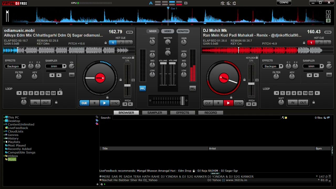Nudge left deck pitch down arrow

click(x=125, y=104)
